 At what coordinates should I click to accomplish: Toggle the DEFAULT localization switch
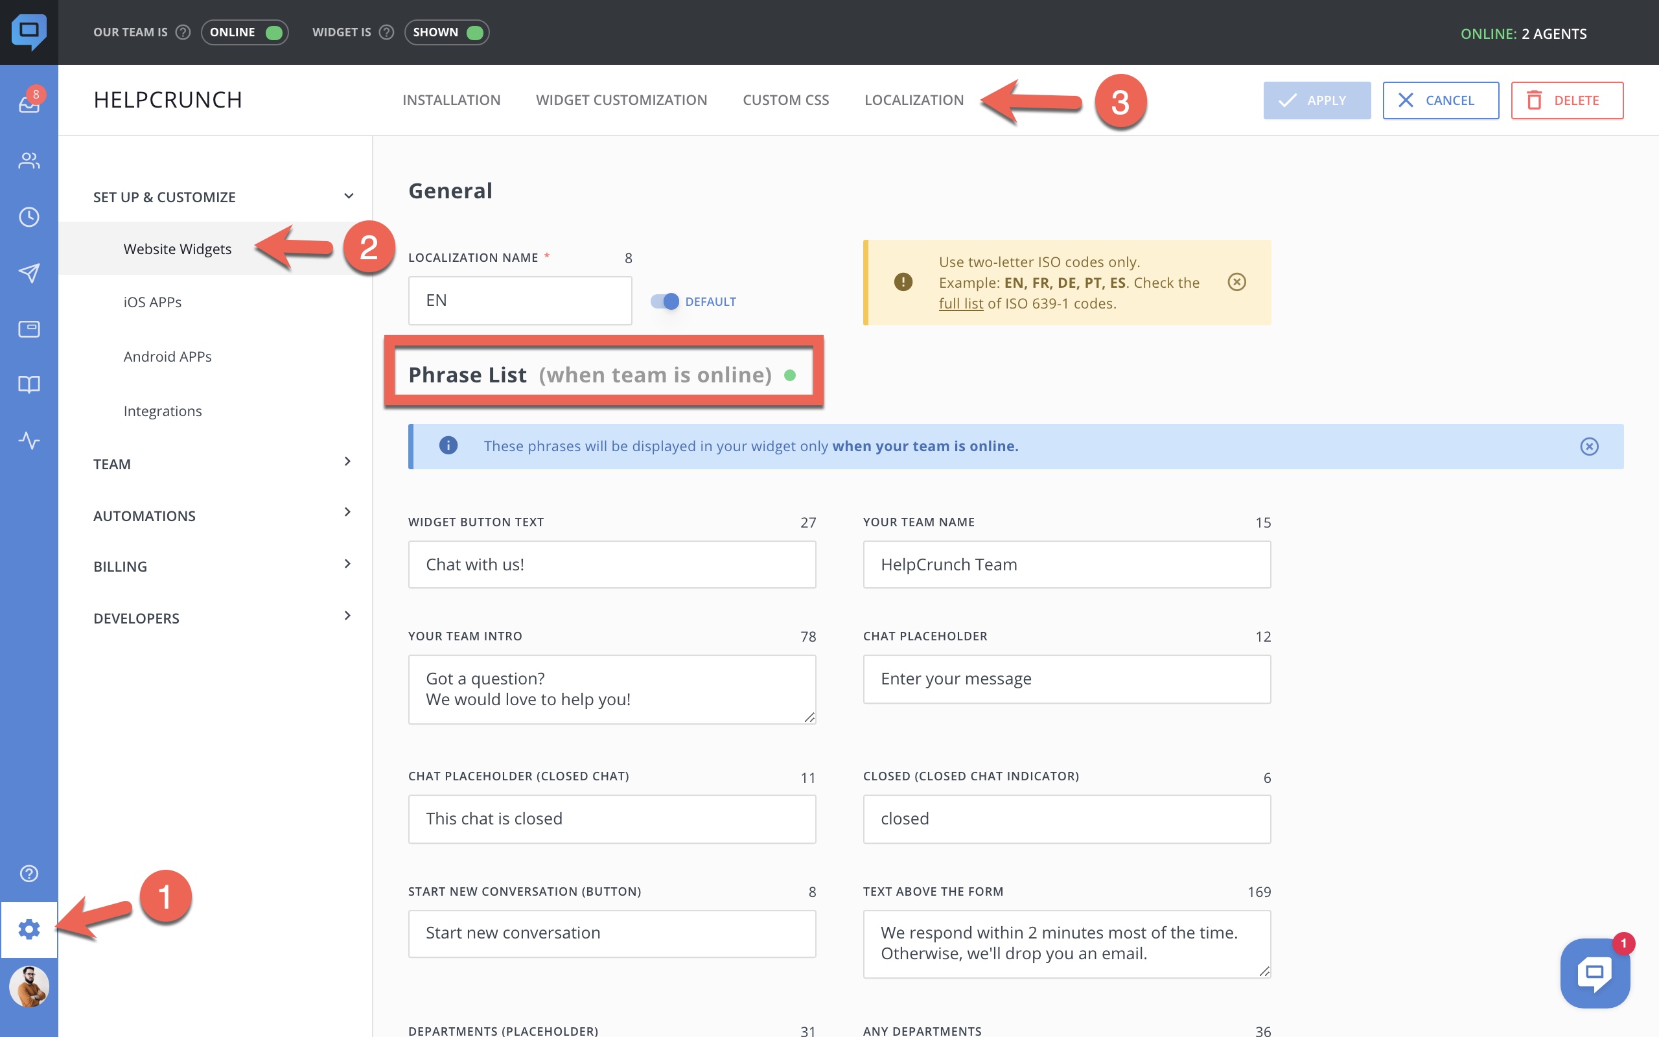point(664,301)
